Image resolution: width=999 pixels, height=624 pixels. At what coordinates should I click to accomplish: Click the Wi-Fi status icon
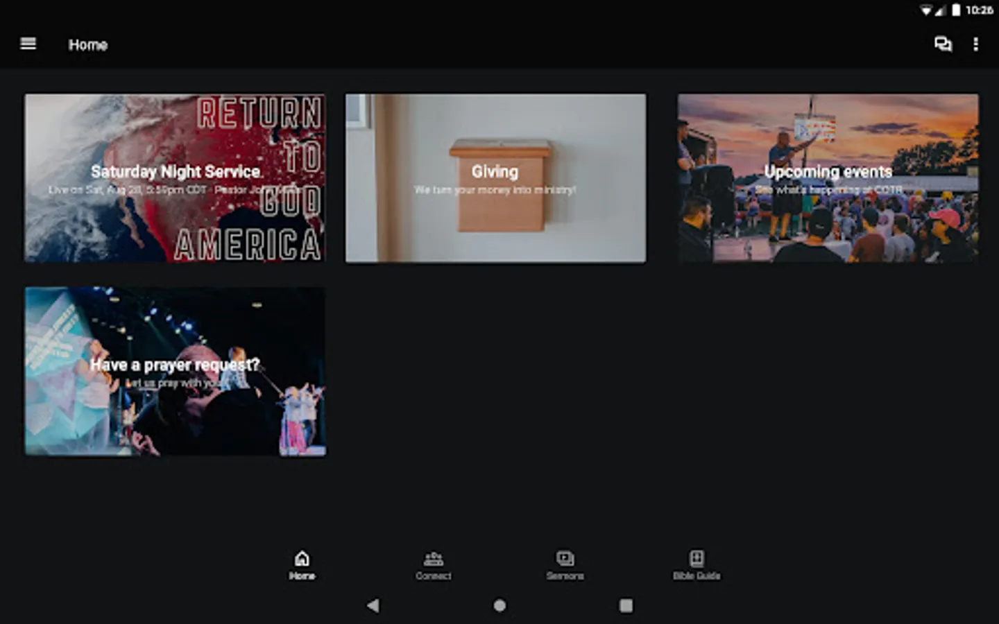[926, 10]
